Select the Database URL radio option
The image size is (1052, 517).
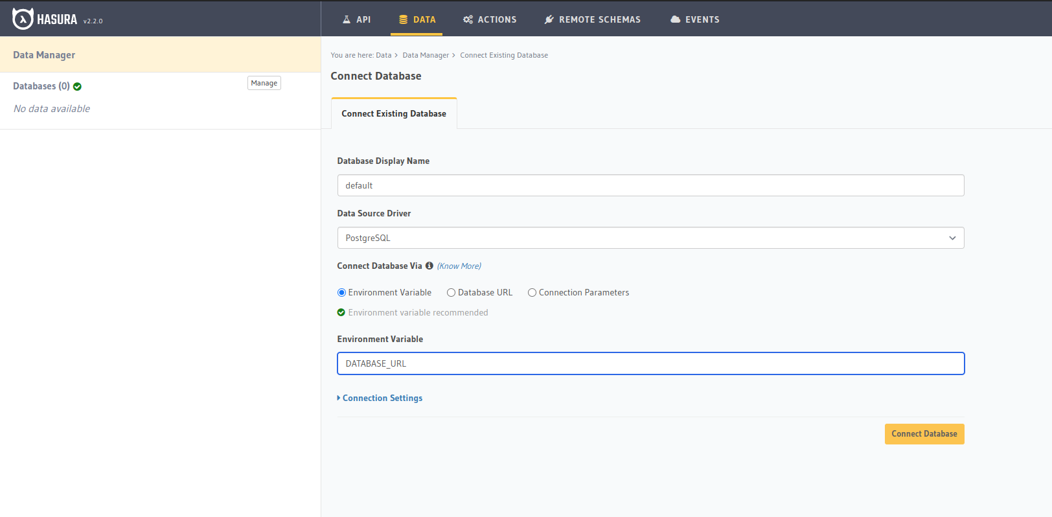[x=452, y=293]
